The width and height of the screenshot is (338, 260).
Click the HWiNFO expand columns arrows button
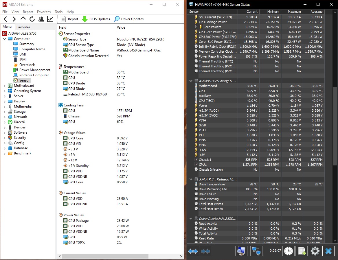193,251
